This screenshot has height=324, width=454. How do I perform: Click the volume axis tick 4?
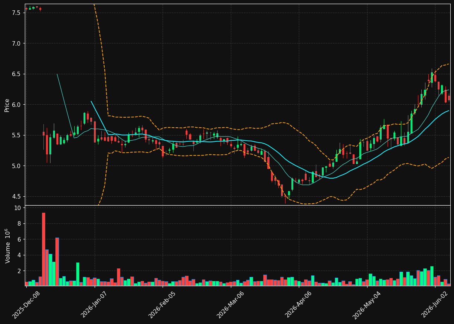(19, 255)
